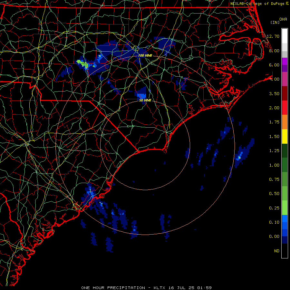Select the 0.50 legend value

274,194
